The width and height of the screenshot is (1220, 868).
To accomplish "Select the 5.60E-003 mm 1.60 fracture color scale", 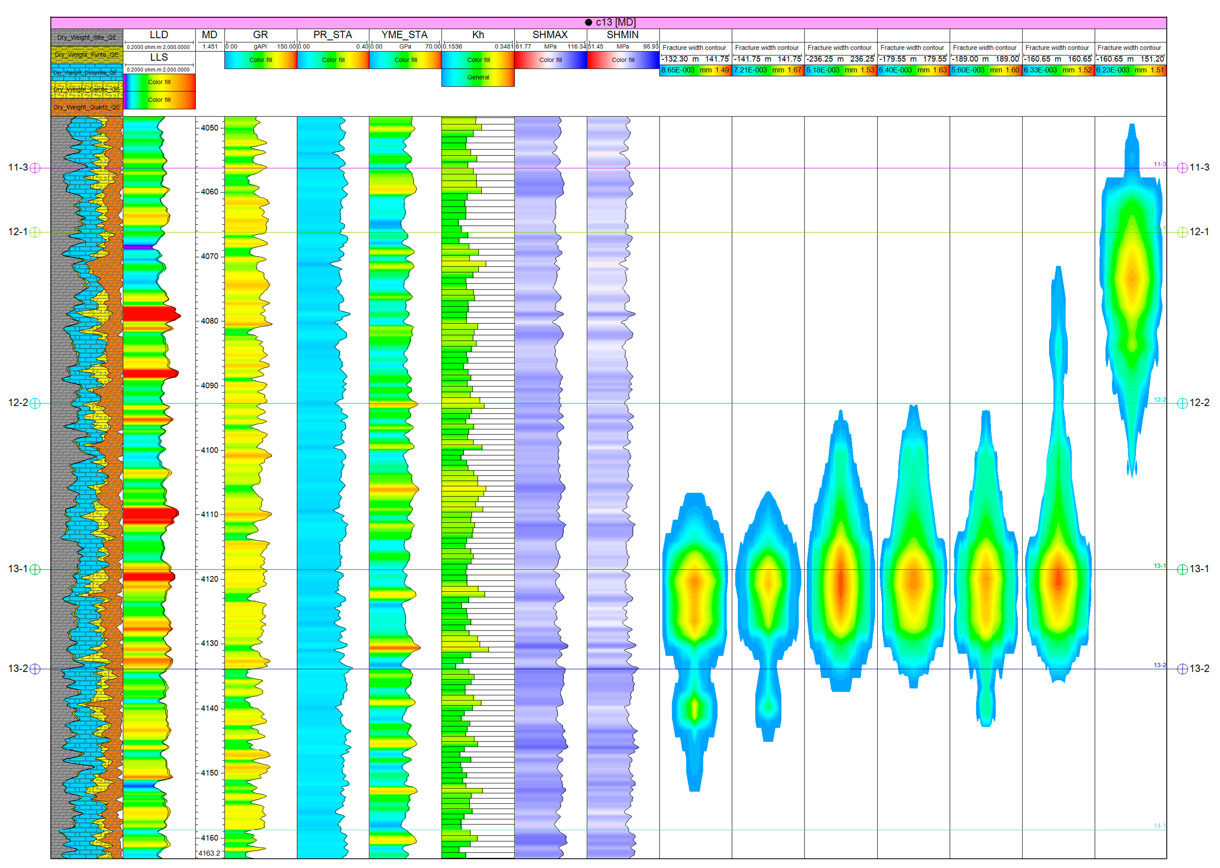I will click(x=985, y=70).
